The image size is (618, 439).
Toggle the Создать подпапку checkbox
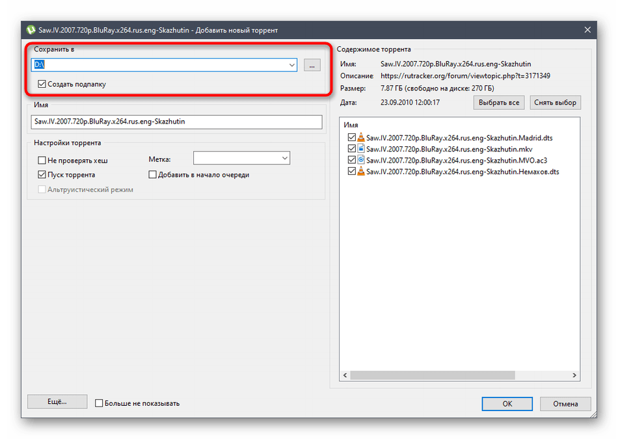[42, 84]
